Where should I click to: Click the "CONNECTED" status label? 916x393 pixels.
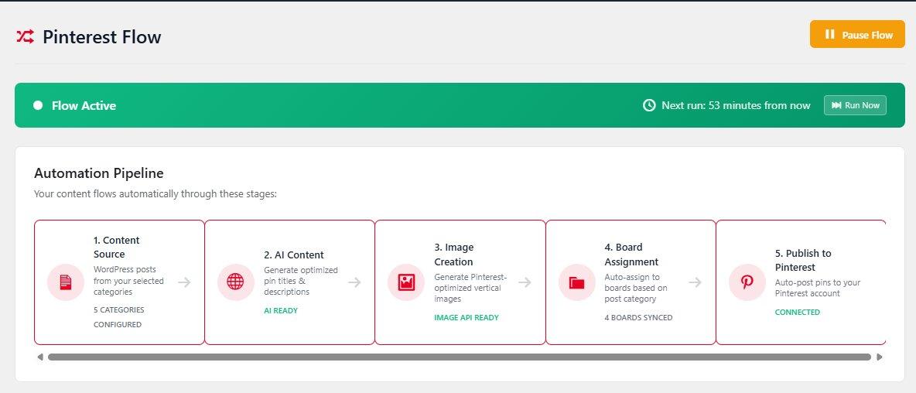[798, 313]
